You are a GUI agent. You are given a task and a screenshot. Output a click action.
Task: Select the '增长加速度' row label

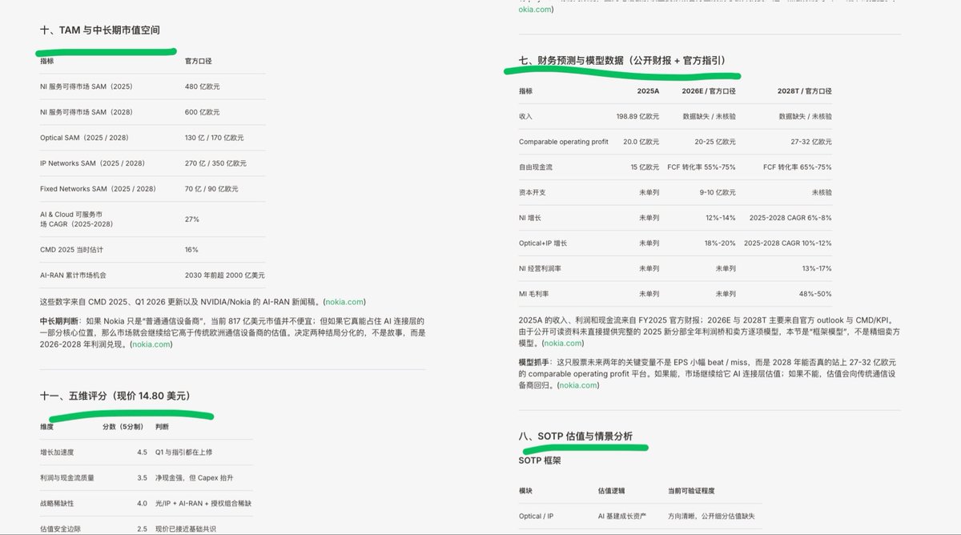[56, 453]
